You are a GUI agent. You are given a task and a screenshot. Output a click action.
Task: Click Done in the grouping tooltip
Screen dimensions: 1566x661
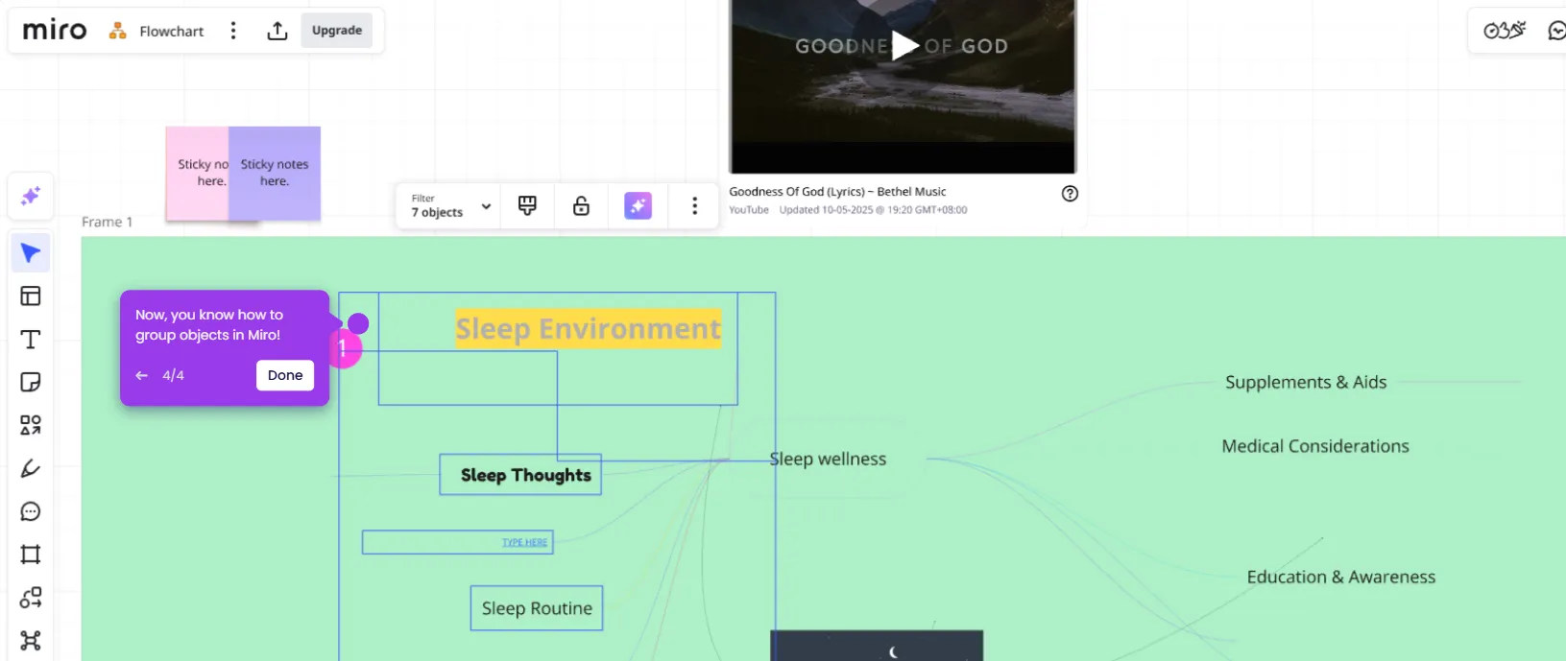pos(285,375)
